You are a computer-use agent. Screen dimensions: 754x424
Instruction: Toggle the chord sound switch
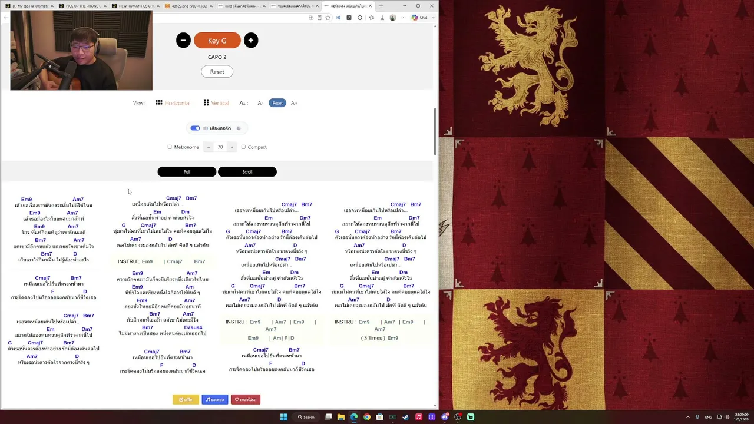click(195, 128)
